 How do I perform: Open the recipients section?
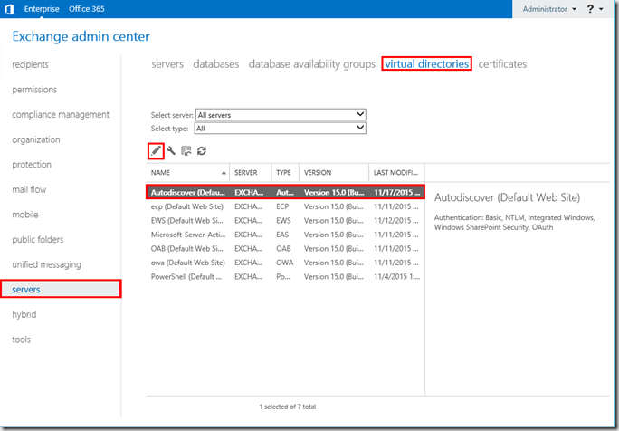31,65
